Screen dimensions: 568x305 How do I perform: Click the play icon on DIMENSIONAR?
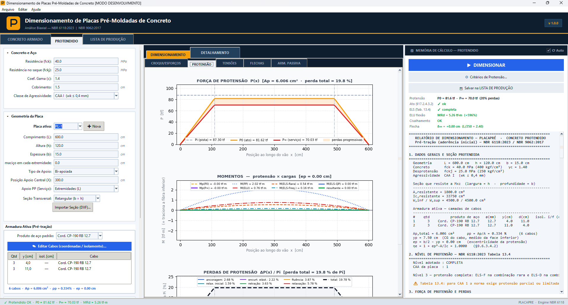click(469, 65)
